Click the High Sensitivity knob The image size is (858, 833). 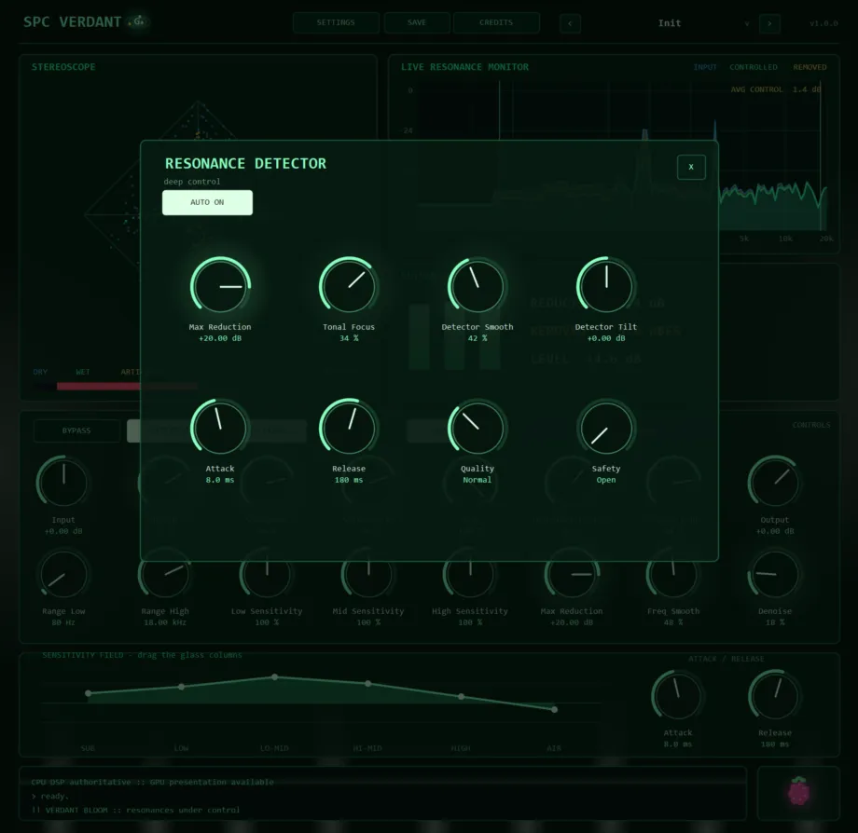click(470, 574)
